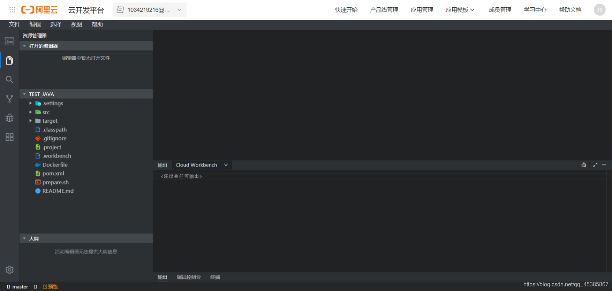Viewport: 612px width, 291px height.
Task: Click the .settings folder icon
Action: click(x=38, y=104)
